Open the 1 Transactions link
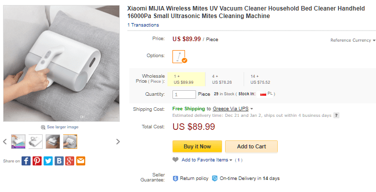376x192 pixels. 143,25
